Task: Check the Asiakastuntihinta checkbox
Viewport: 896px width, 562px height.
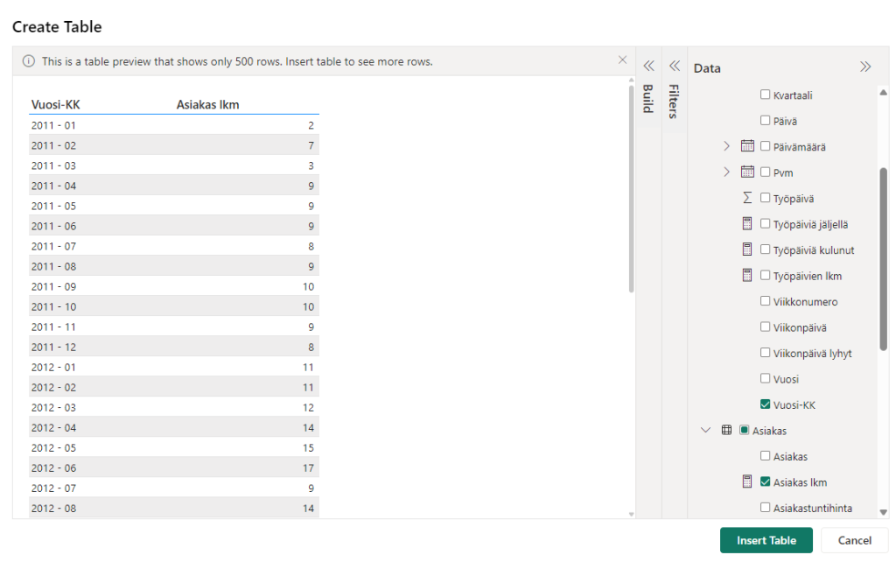Action: pyautogui.click(x=765, y=507)
